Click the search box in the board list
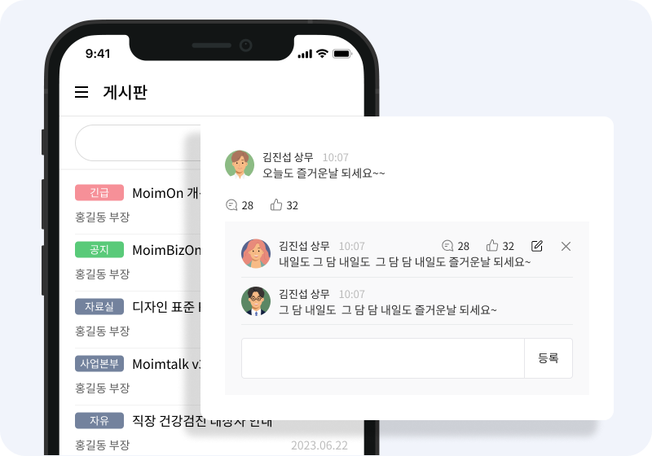This screenshot has height=456, width=652. click(138, 142)
